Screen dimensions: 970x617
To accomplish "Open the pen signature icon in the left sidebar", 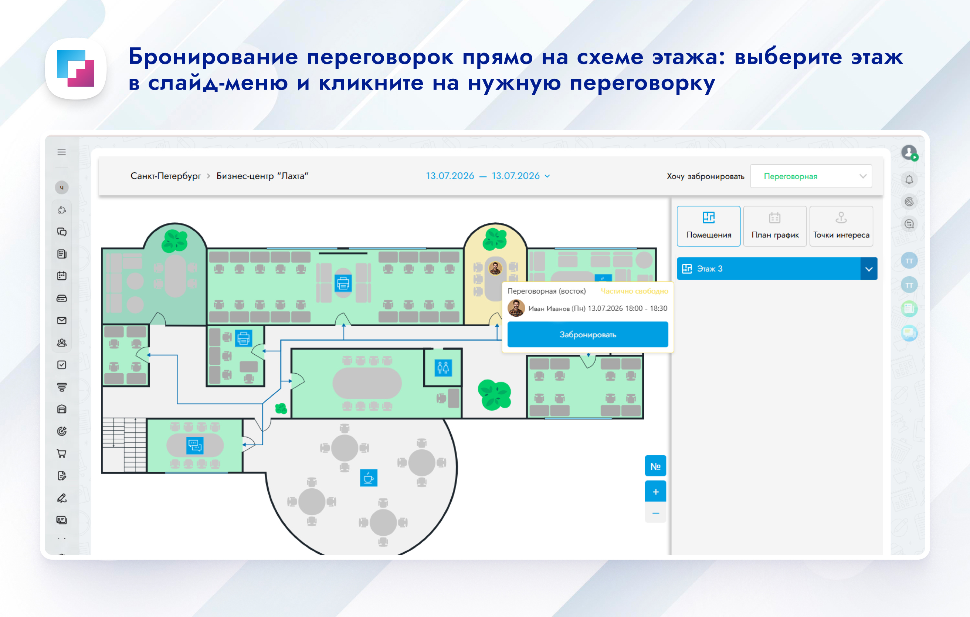I will click(62, 498).
